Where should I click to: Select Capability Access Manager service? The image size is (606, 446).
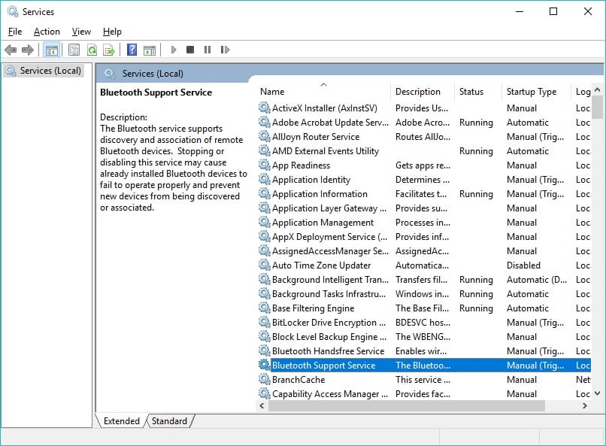point(424,394)
